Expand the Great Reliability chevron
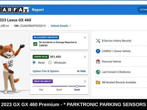 point(85,81)
